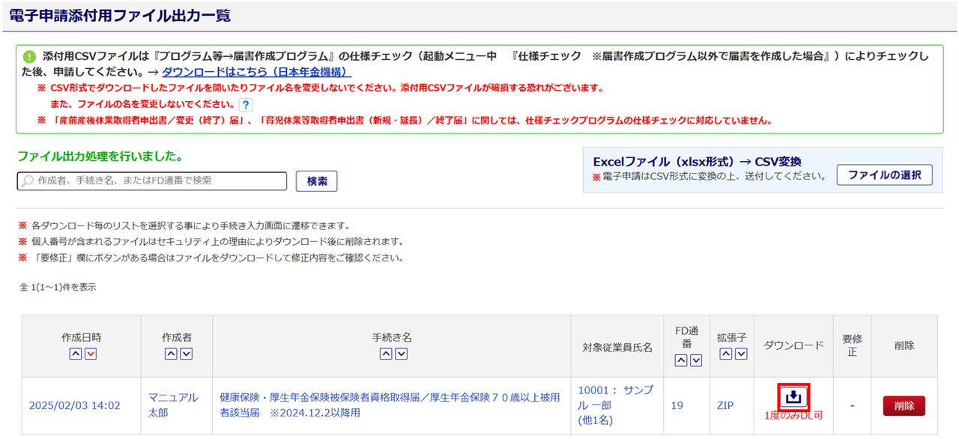The width and height of the screenshot is (959, 439).
Task: Sort FD通番 column descending
Action: pyautogui.click(x=697, y=361)
